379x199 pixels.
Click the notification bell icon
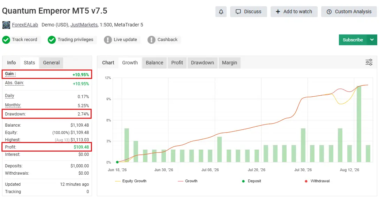click(x=221, y=11)
